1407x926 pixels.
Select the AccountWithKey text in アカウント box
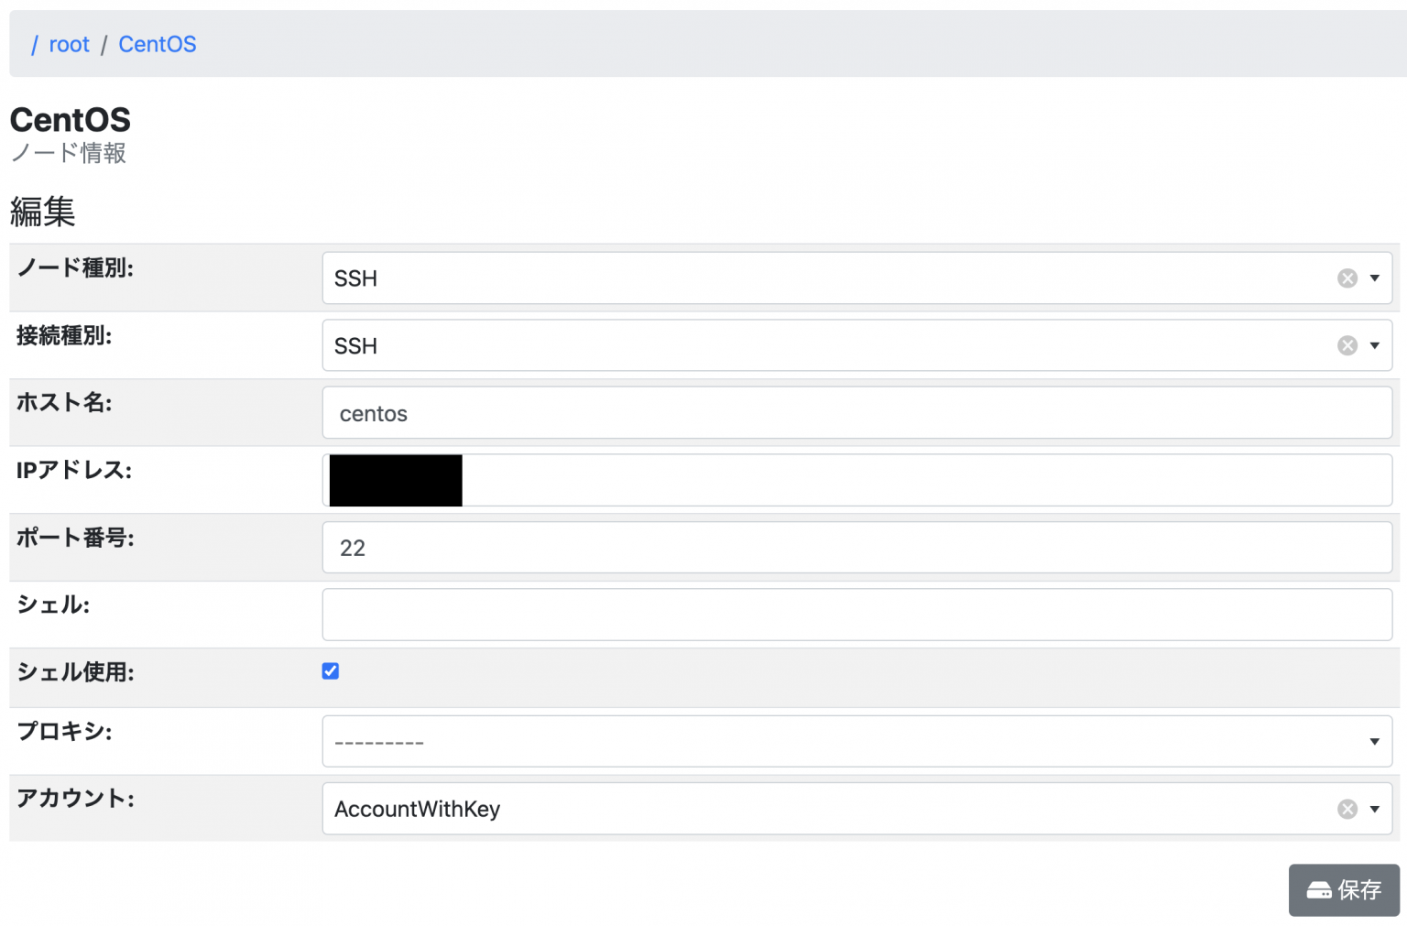click(417, 809)
